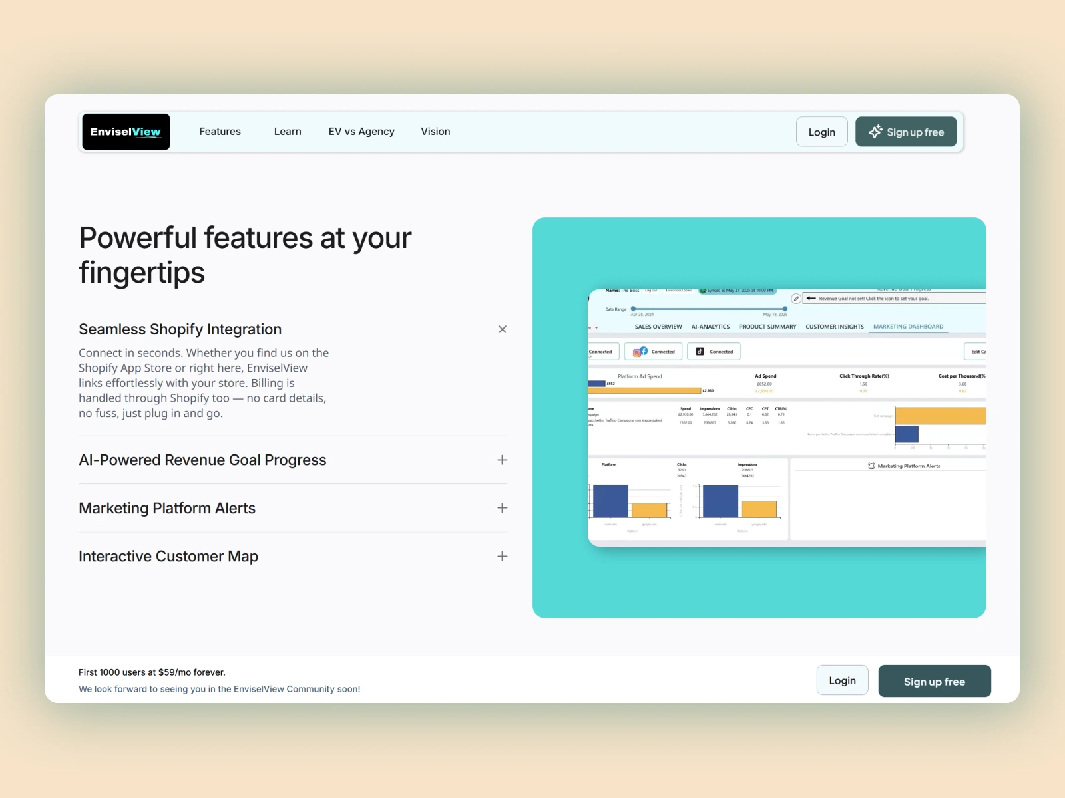Click the bell icon beside Marketing Platform Alerts
This screenshot has width=1065, height=798.
871,466
